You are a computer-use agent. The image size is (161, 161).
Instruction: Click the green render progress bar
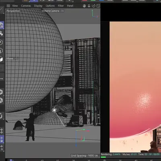[103, 157]
